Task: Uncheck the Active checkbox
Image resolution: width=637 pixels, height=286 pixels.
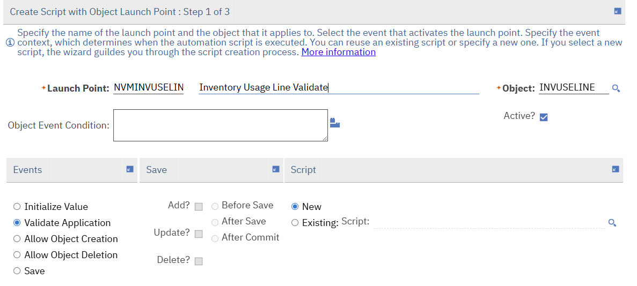Action: pos(544,117)
